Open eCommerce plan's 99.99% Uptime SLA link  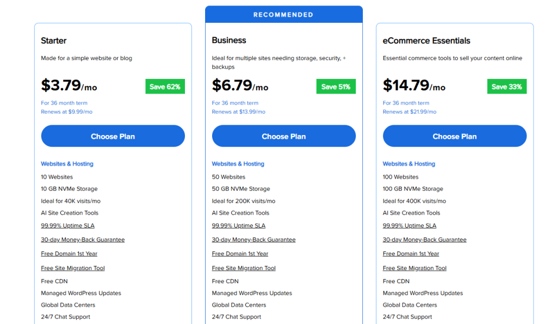pos(409,226)
